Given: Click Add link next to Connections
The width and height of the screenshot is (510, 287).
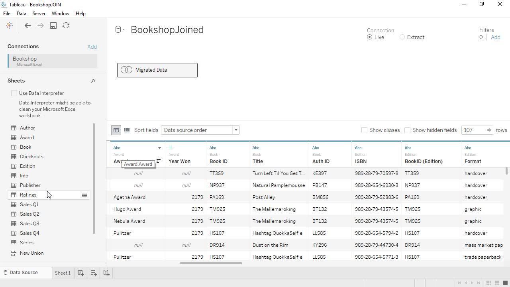Looking at the screenshot, I should click(92, 47).
